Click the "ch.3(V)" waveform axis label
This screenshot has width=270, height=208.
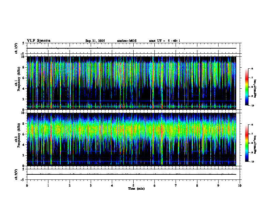(16, 174)
